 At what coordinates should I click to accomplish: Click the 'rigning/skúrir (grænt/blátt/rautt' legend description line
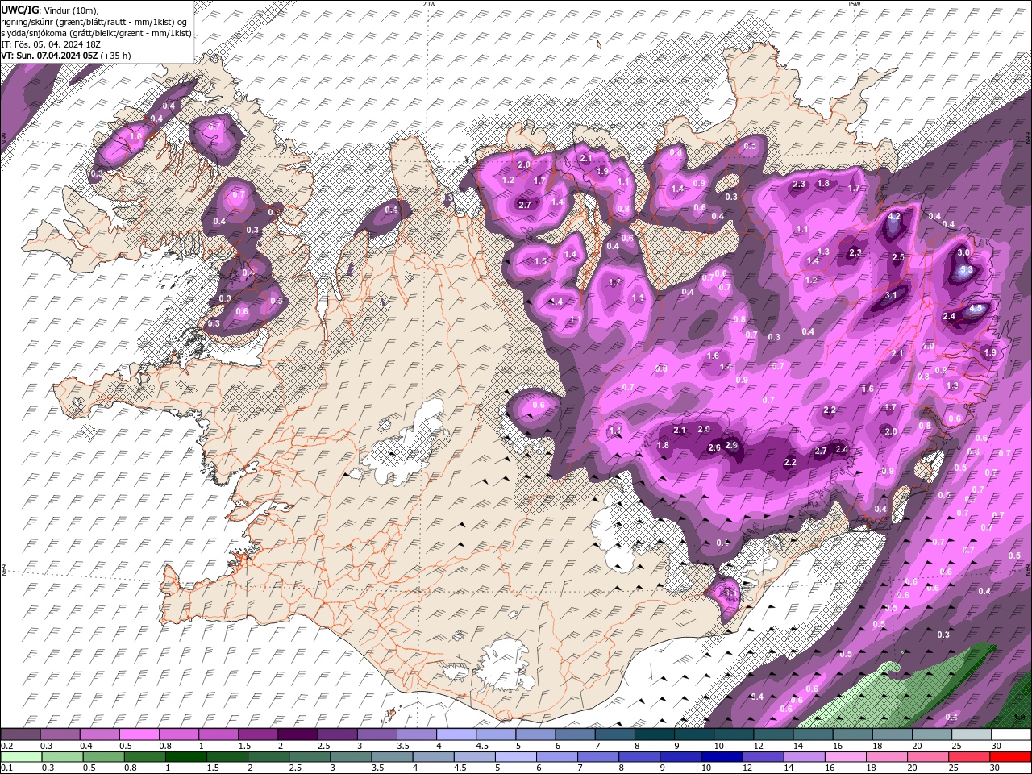tap(95, 21)
